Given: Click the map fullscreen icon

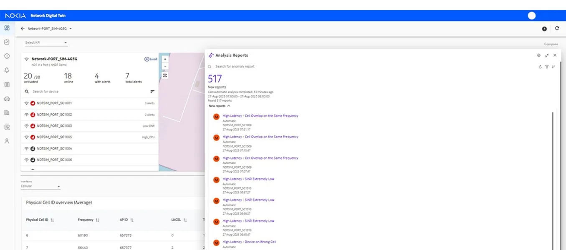Looking at the screenshot, I should pyautogui.click(x=165, y=75).
